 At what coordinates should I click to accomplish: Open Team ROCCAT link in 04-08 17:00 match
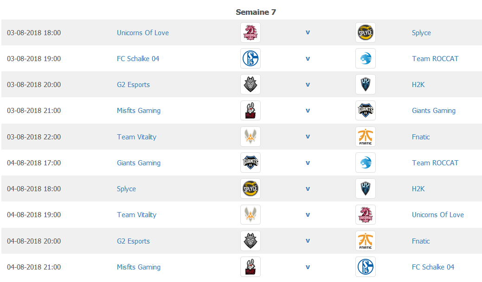[435, 163]
